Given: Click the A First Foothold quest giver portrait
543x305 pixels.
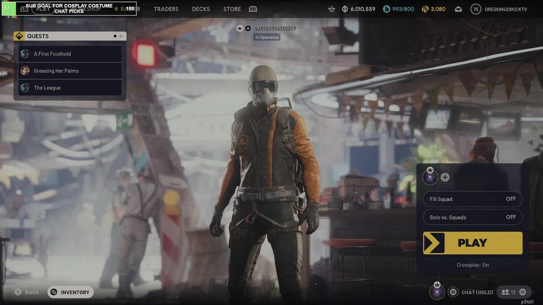Looking at the screenshot, I should tap(25, 54).
